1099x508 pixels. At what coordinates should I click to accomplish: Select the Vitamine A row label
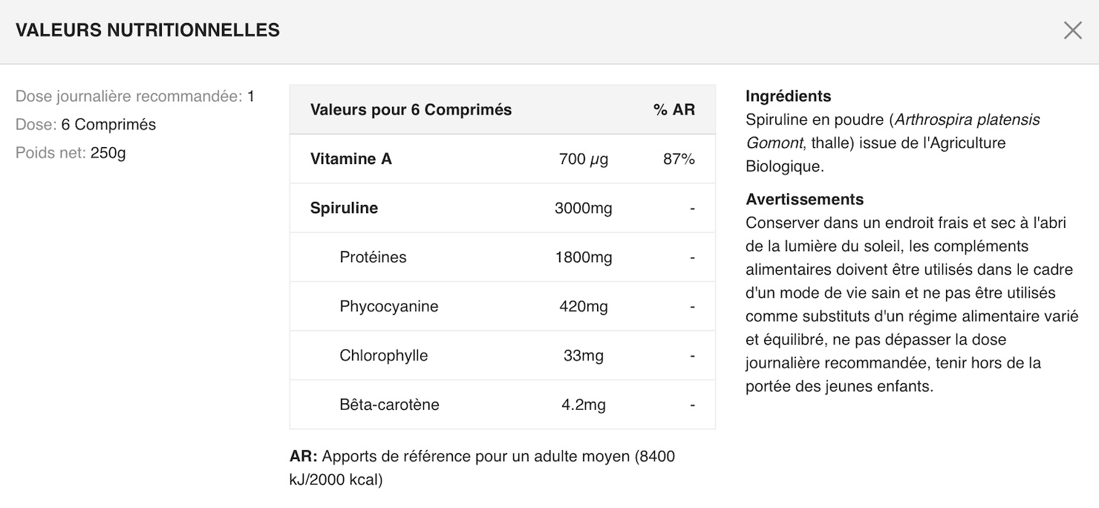(x=350, y=159)
